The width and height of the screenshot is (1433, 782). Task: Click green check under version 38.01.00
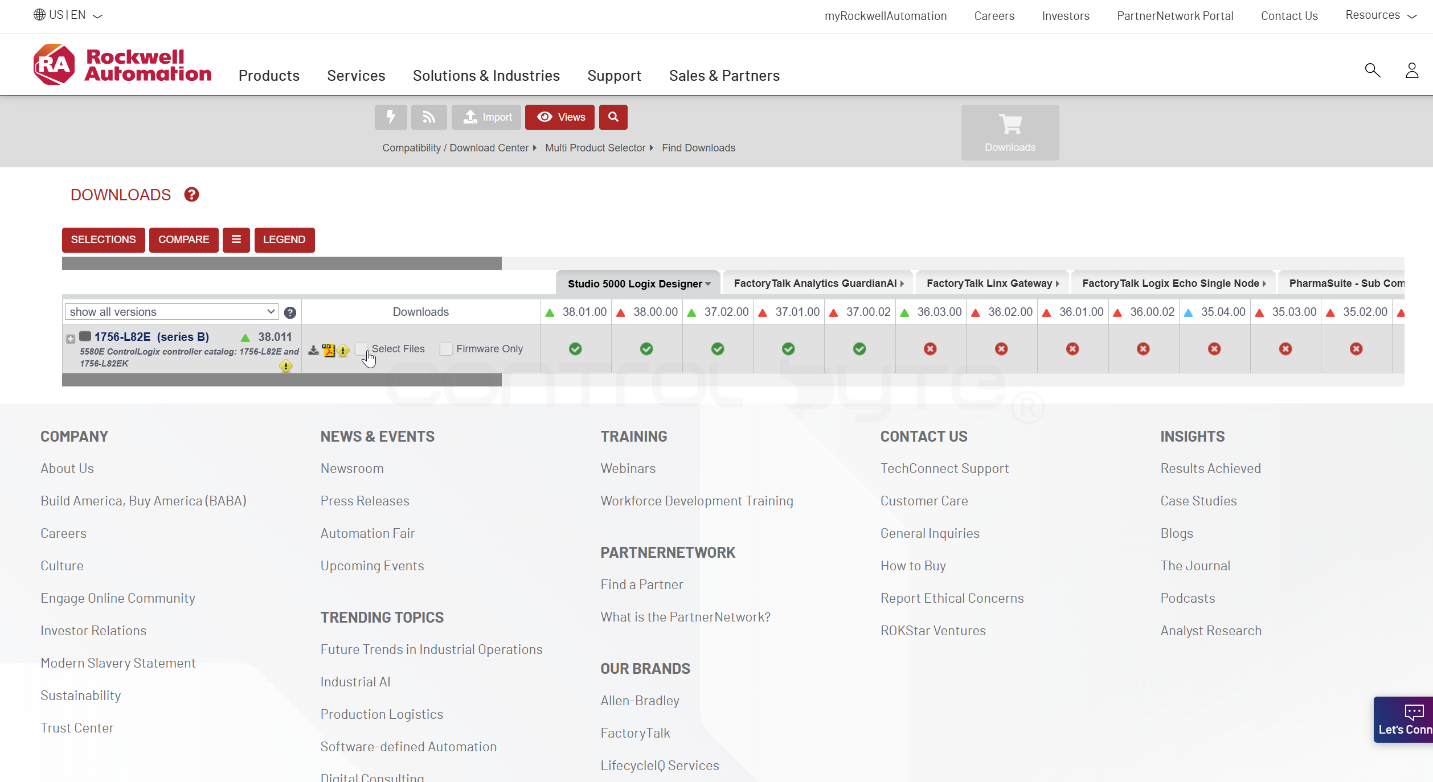575,349
